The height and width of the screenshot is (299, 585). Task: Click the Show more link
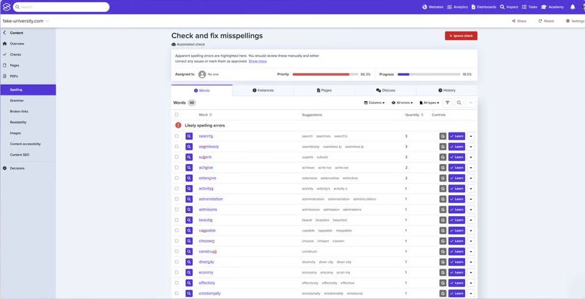[258, 61]
